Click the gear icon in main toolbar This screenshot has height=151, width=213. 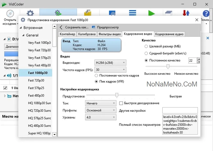coord(30,13)
